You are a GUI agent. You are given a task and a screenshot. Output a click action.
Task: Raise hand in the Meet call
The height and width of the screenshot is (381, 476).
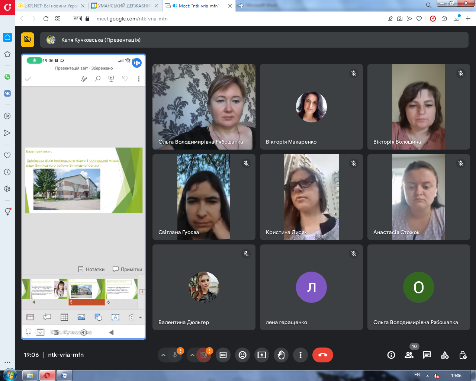(281, 355)
